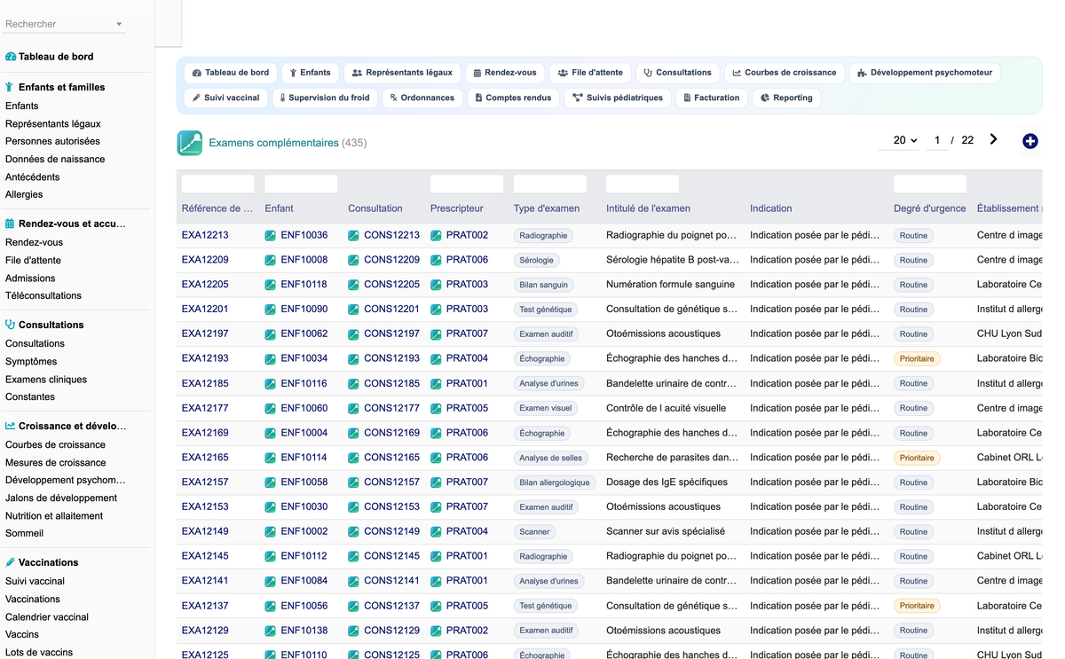Viewport: 1065px width, 659px height.
Task: Click the icon beside ENF10138
Action: (x=271, y=631)
